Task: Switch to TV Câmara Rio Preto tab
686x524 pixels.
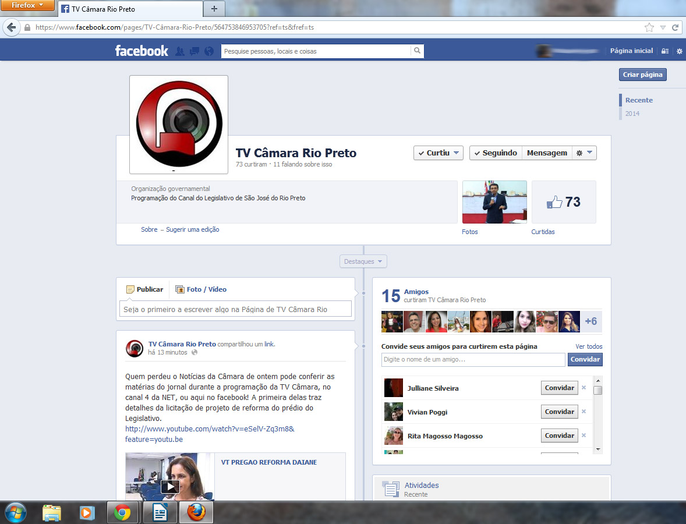Action: point(130,9)
